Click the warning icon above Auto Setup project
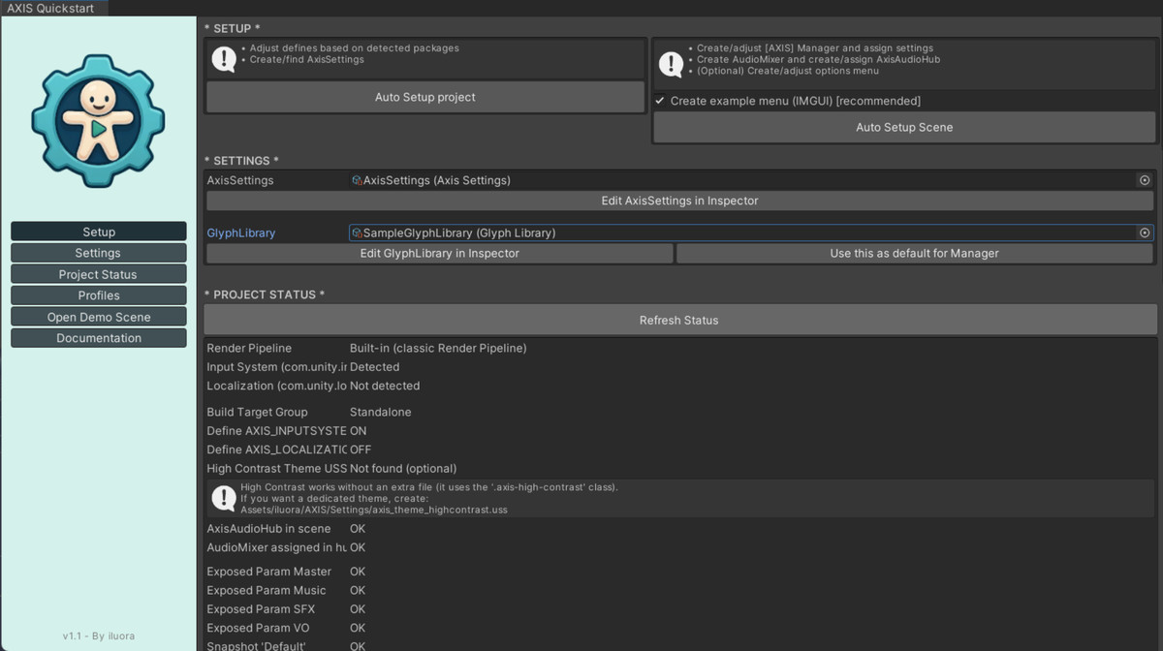This screenshot has height=651, width=1163. tap(223, 60)
